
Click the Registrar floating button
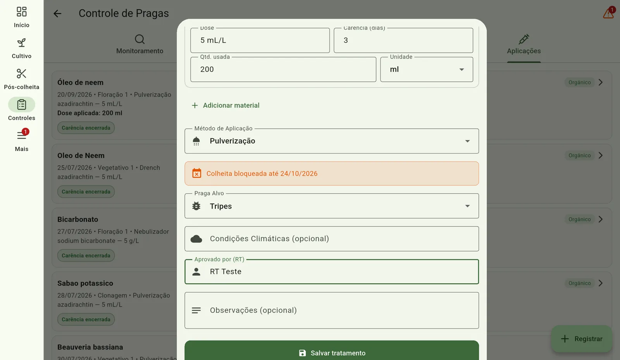pyautogui.click(x=582, y=339)
